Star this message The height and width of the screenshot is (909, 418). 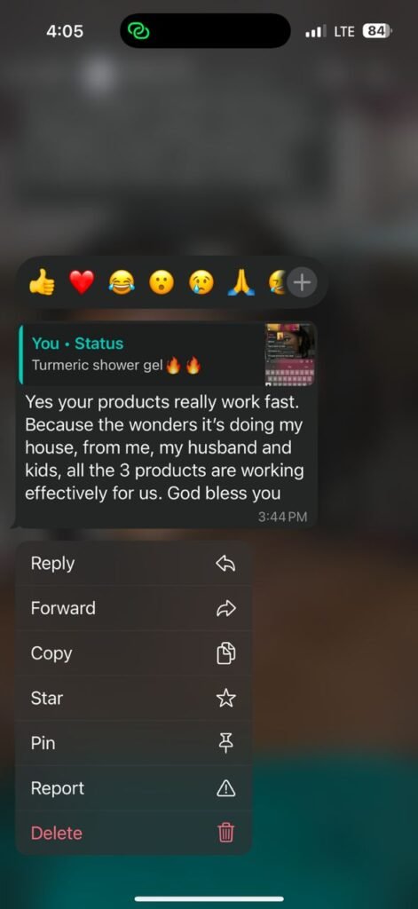(134, 698)
